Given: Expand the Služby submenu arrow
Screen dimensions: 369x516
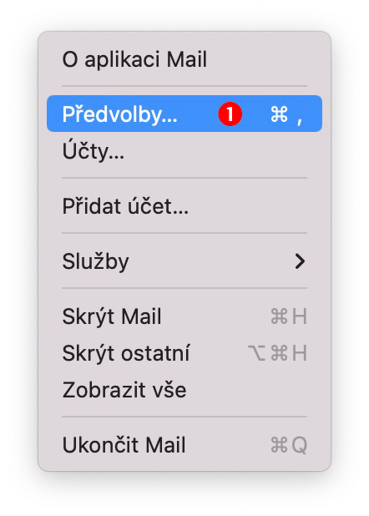Looking at the screenshot, I should point(300,261).
